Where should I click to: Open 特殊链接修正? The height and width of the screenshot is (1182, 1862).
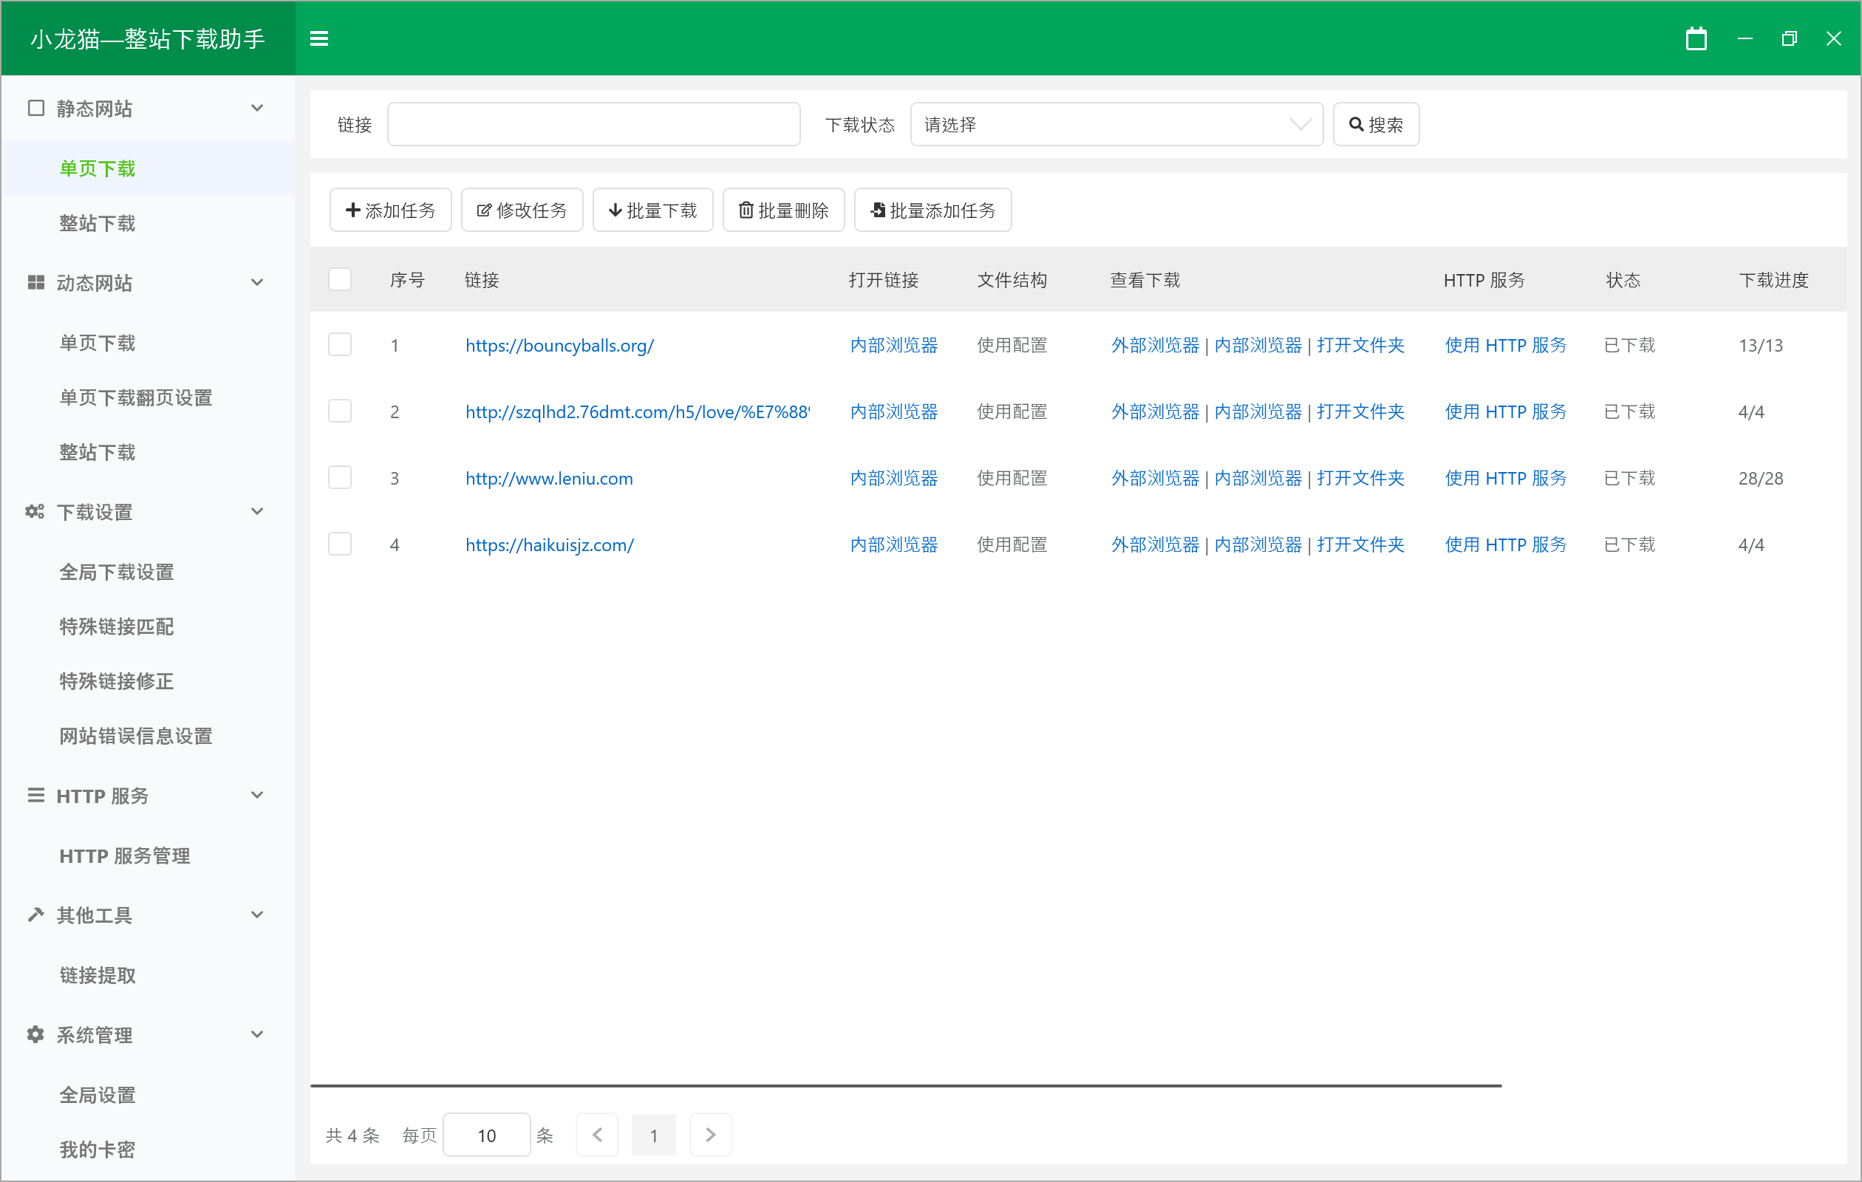[x=117, y=681]
